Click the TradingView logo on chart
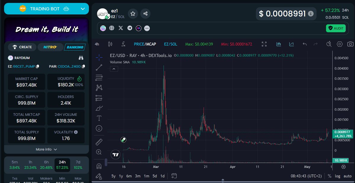The width and height of the screenshot is (355, 183). coord(115,154)
